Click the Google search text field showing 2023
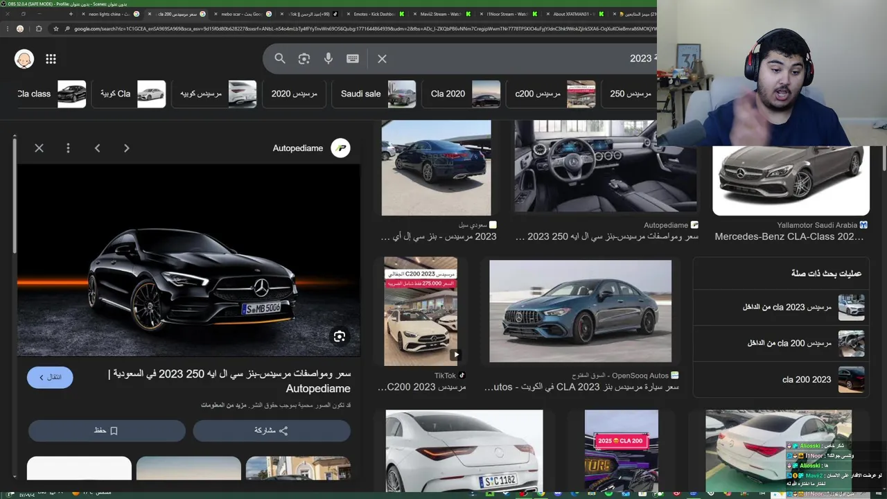The image size is (887, 499). [x=520, y=59]
